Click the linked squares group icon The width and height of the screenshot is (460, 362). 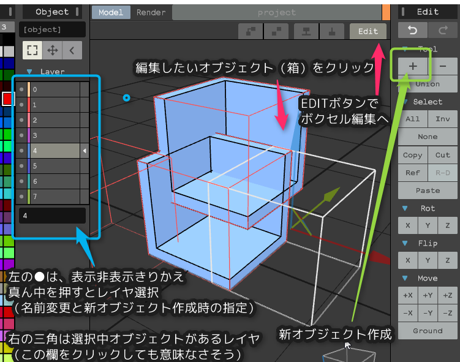pyautogui.click(x=251, y=31)
